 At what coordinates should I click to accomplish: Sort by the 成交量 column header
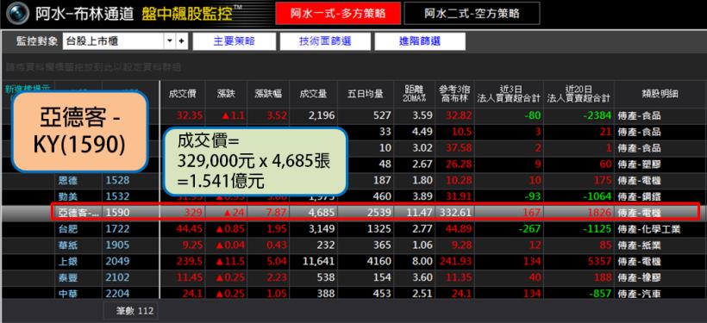[x=313, y=94]
